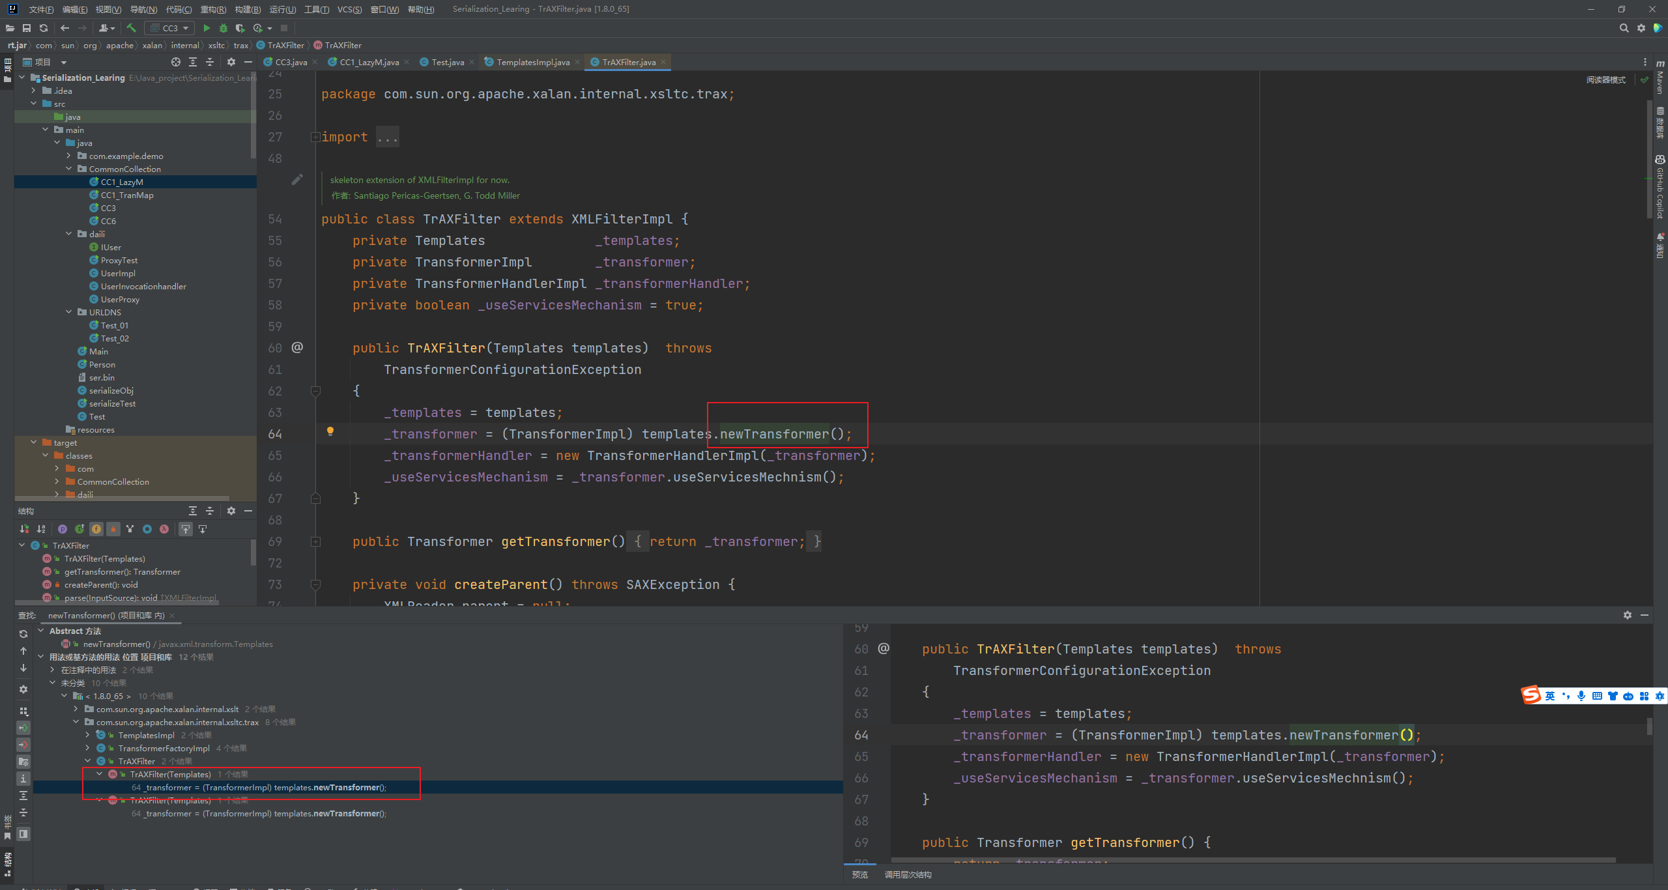Switch to the TemplatesImpl.java editor tab
1668x890 pixels.
pyautogui.click(x=532, y=62)
